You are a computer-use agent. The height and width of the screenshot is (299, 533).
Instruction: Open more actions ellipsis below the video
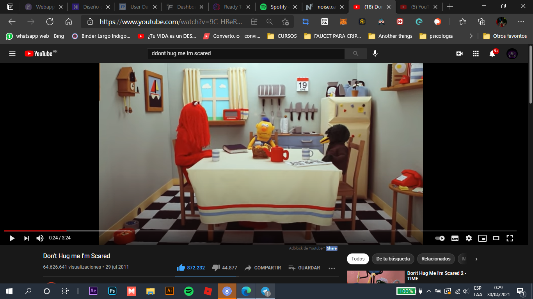coord(332,268)
